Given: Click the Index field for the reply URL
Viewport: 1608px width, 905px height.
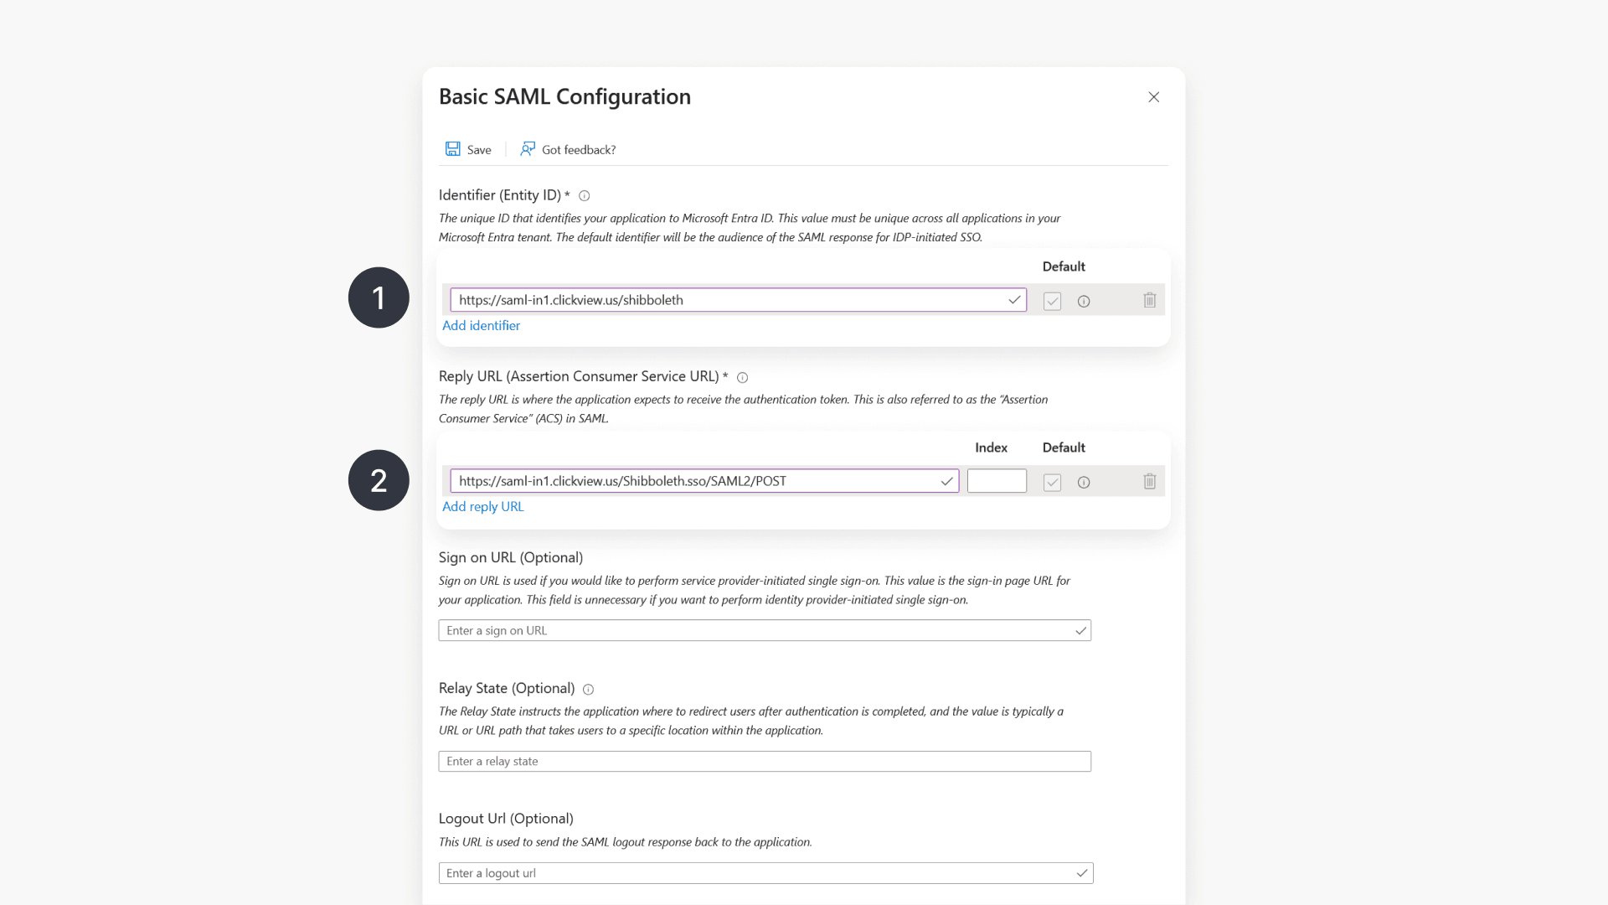Looking at the screenshot, I should [x=996, y=481].
